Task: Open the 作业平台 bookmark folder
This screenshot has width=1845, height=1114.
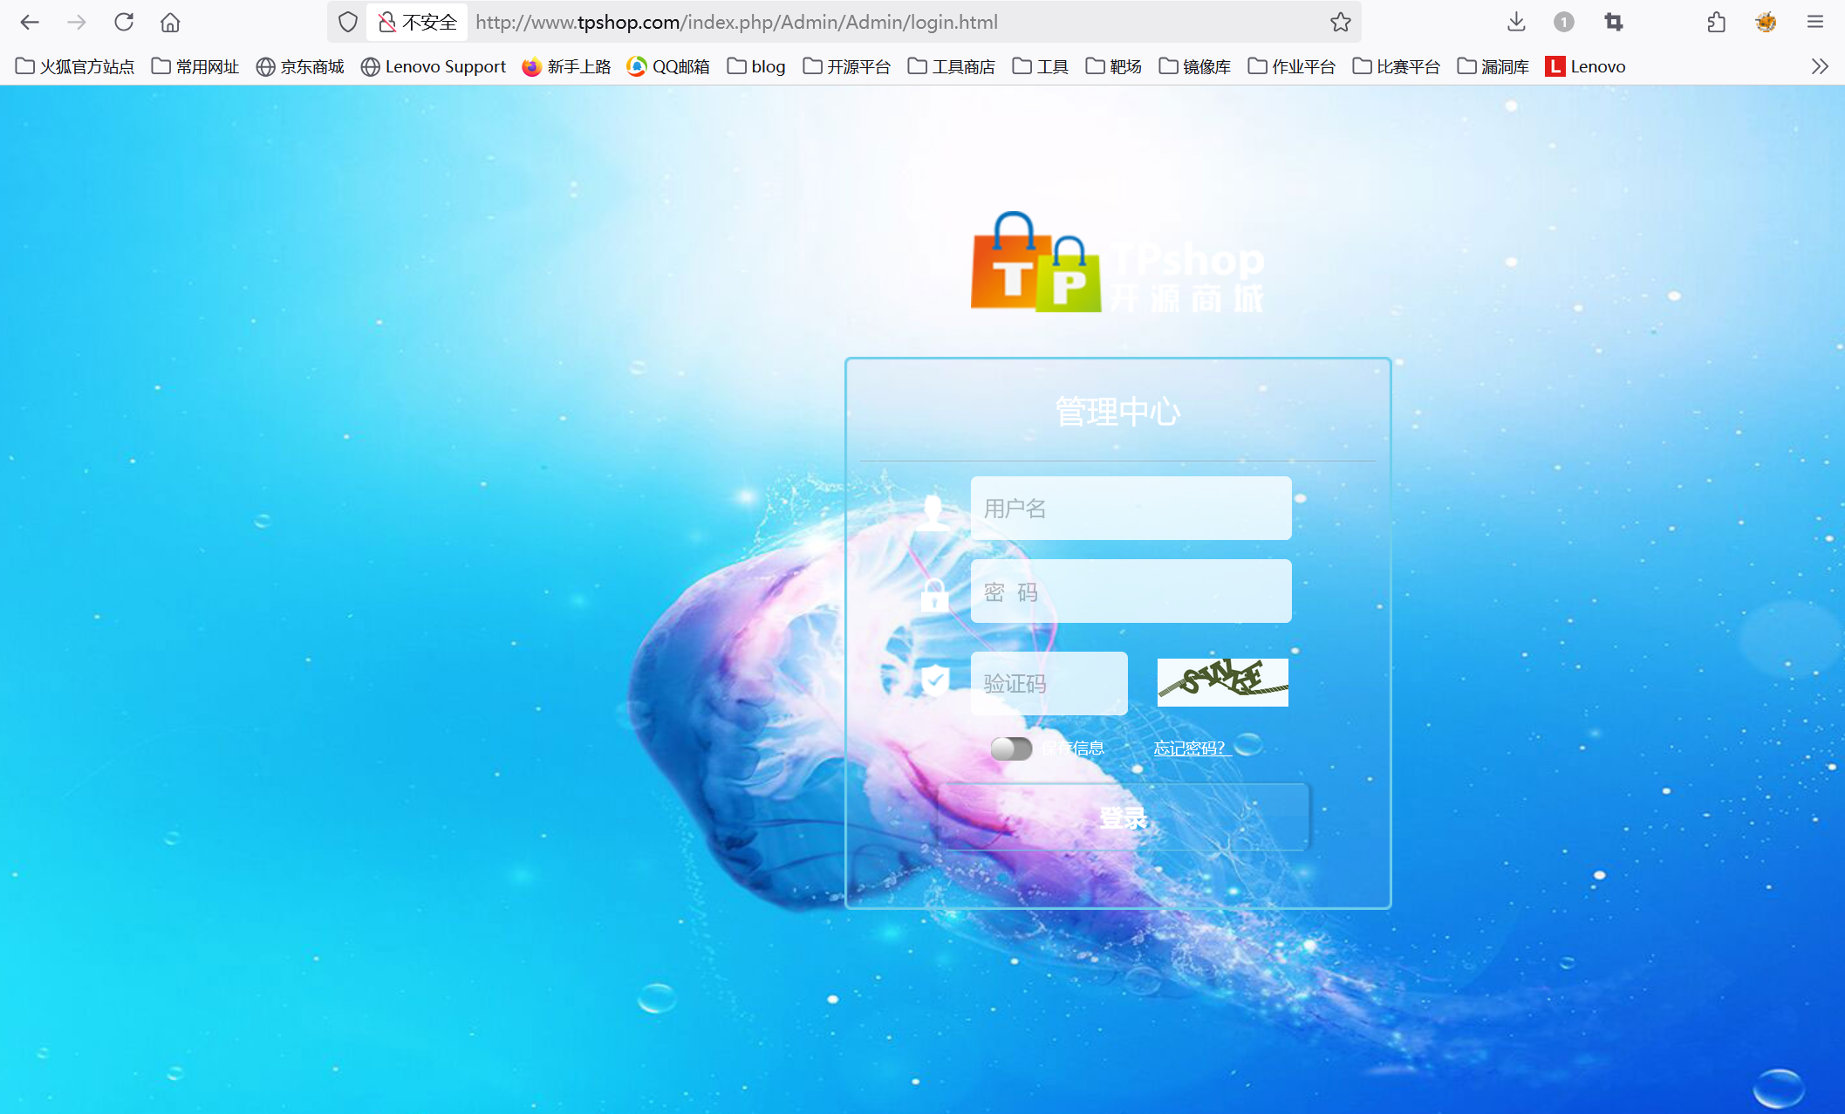Action: (x=1292, y=66)
